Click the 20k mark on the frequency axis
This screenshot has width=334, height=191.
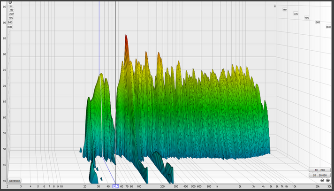(x=318, y=186)
